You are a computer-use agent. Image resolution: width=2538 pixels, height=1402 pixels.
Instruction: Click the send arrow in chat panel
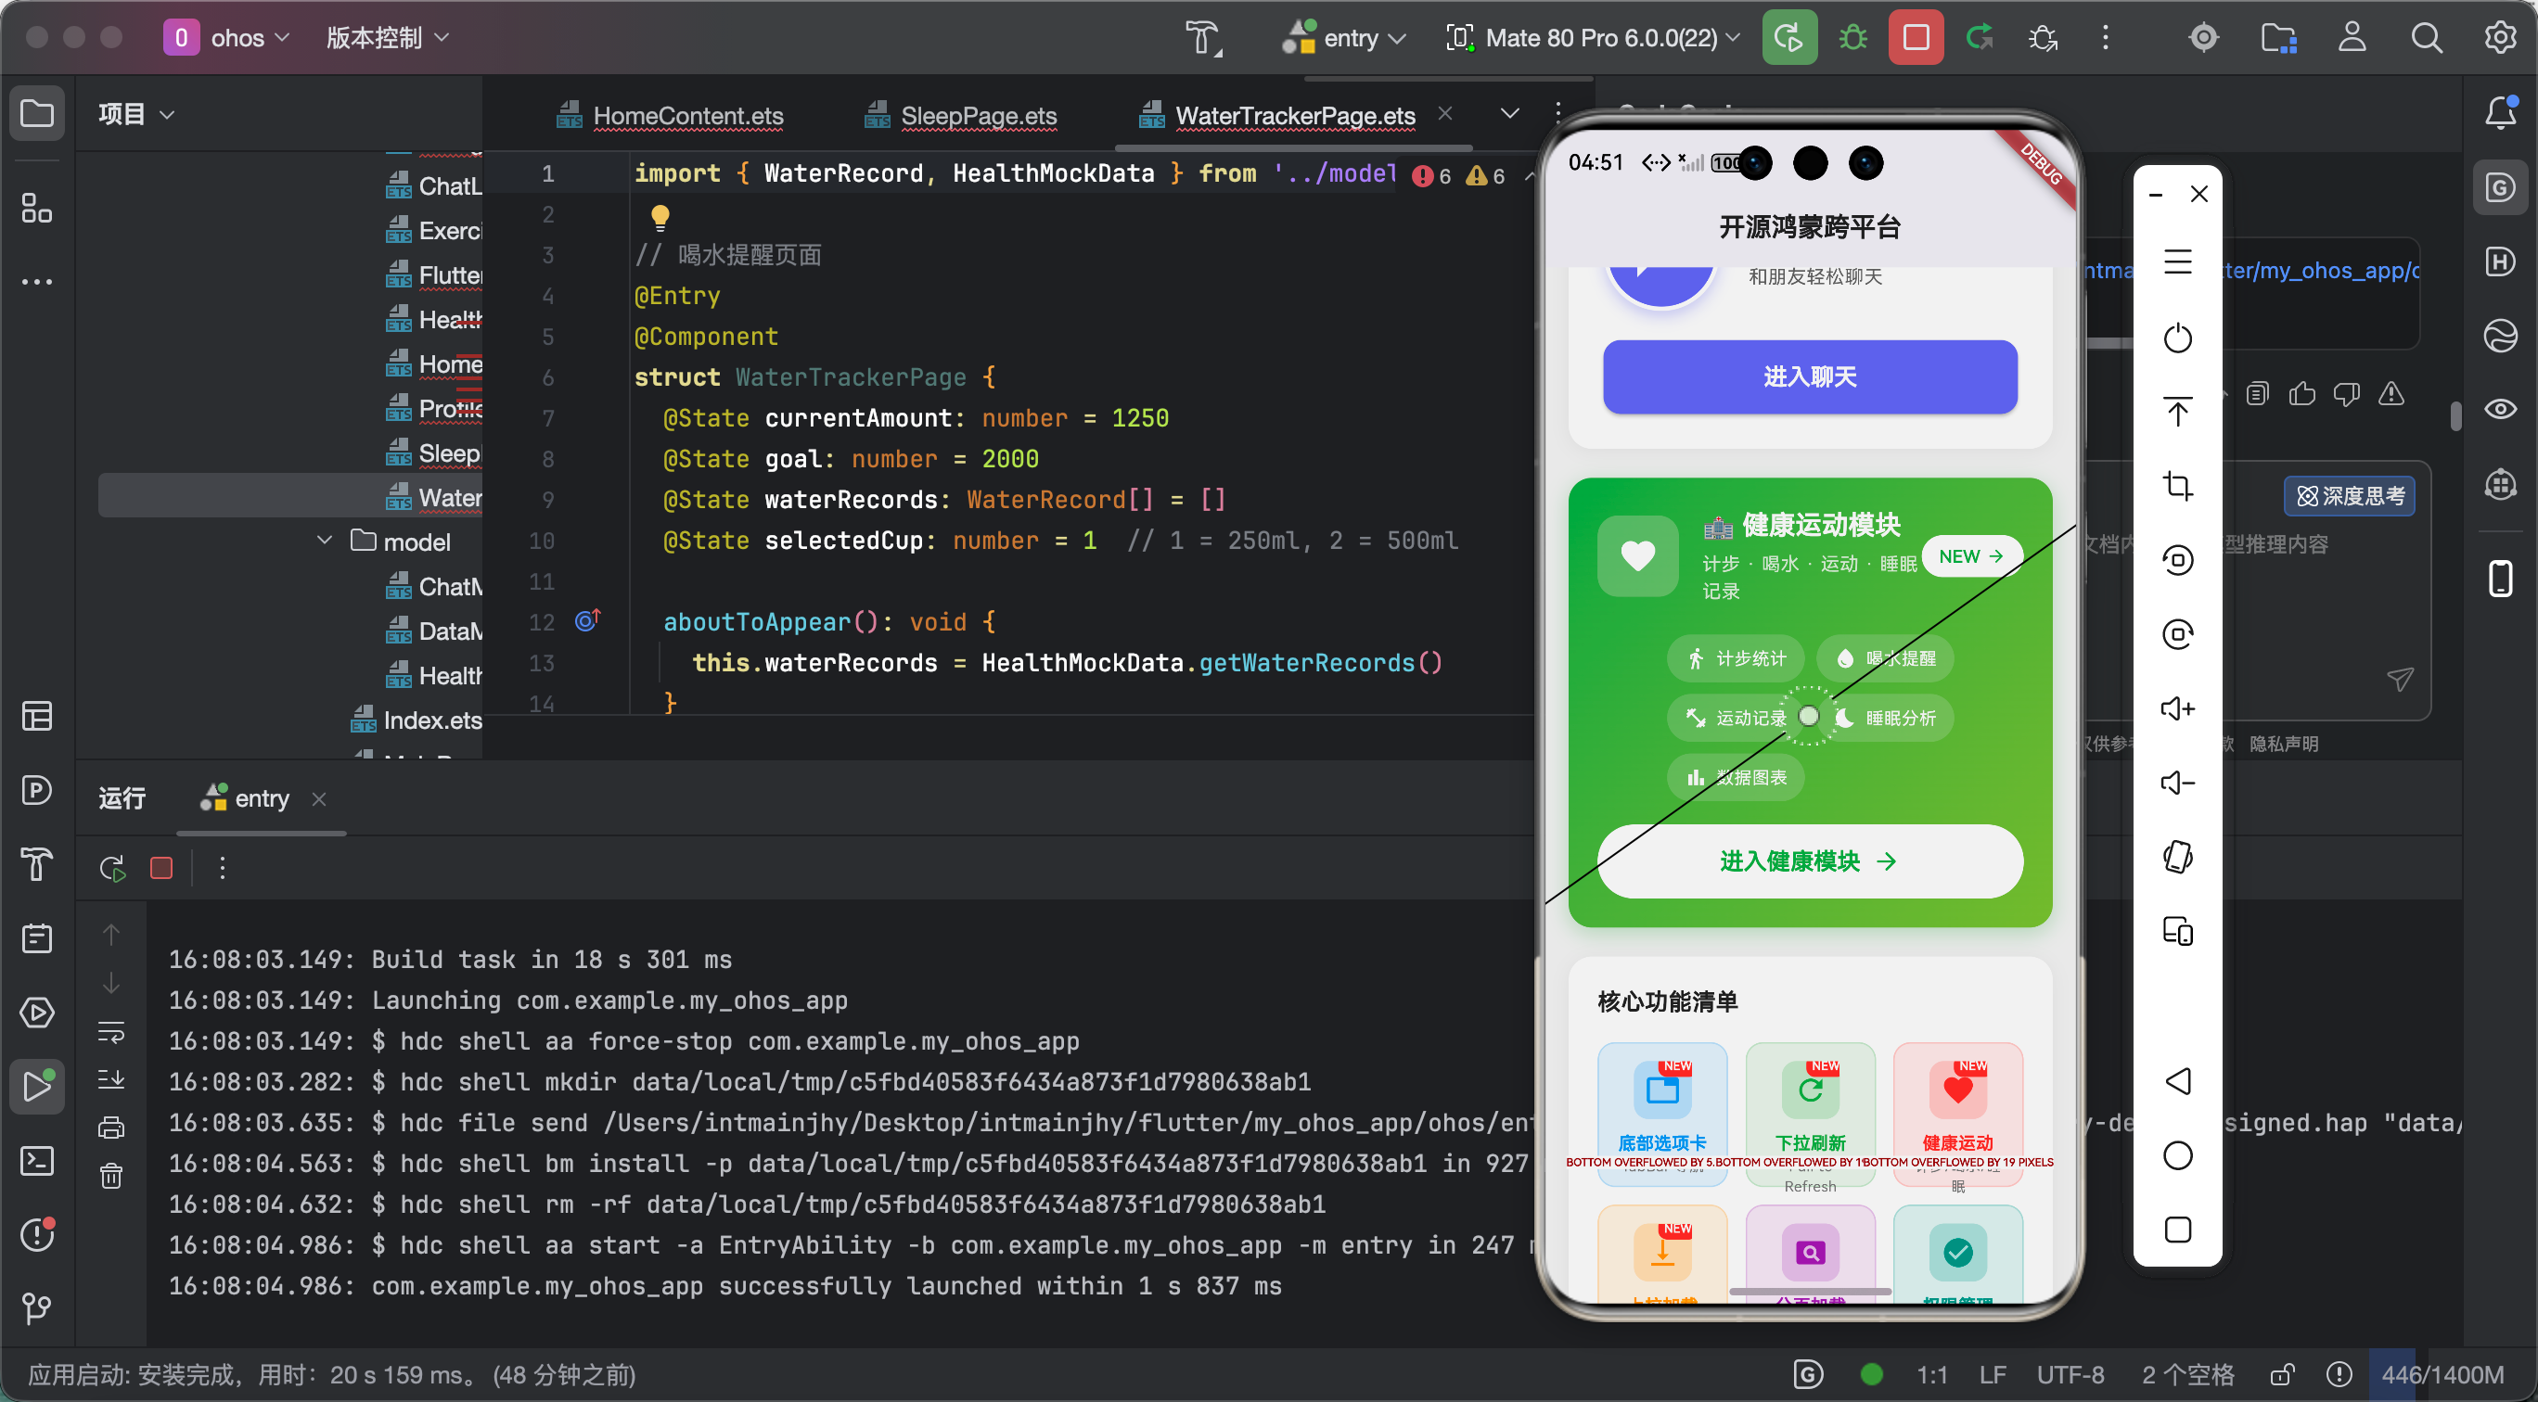pos(2400,679)
